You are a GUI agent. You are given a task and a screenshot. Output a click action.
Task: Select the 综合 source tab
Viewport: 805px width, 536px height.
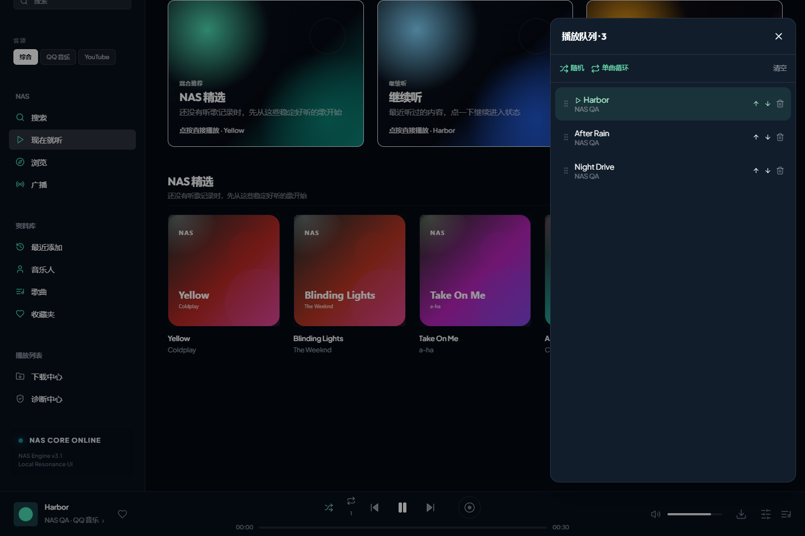[x=26, y=57]
